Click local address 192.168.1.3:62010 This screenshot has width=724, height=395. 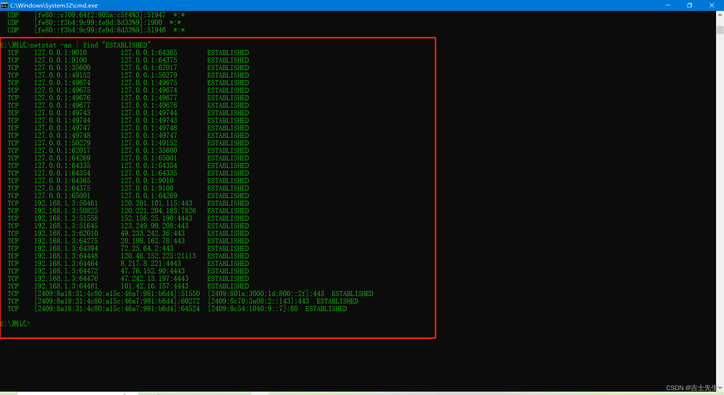tap(66, 233)
